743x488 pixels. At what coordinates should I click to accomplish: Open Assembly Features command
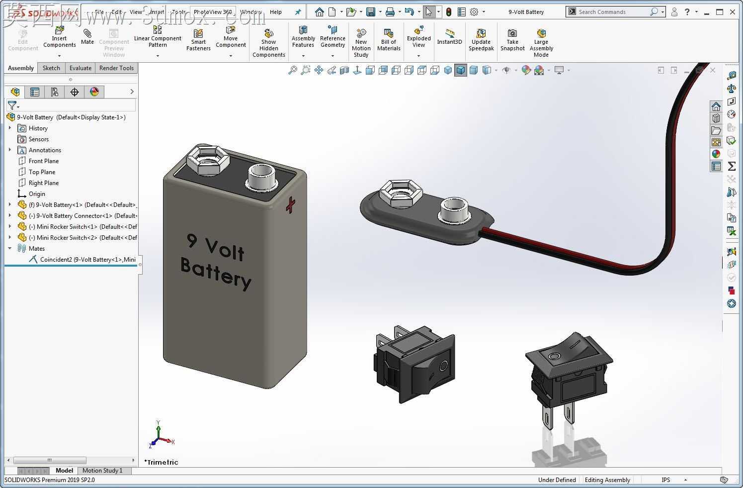[x=303, y=37]
